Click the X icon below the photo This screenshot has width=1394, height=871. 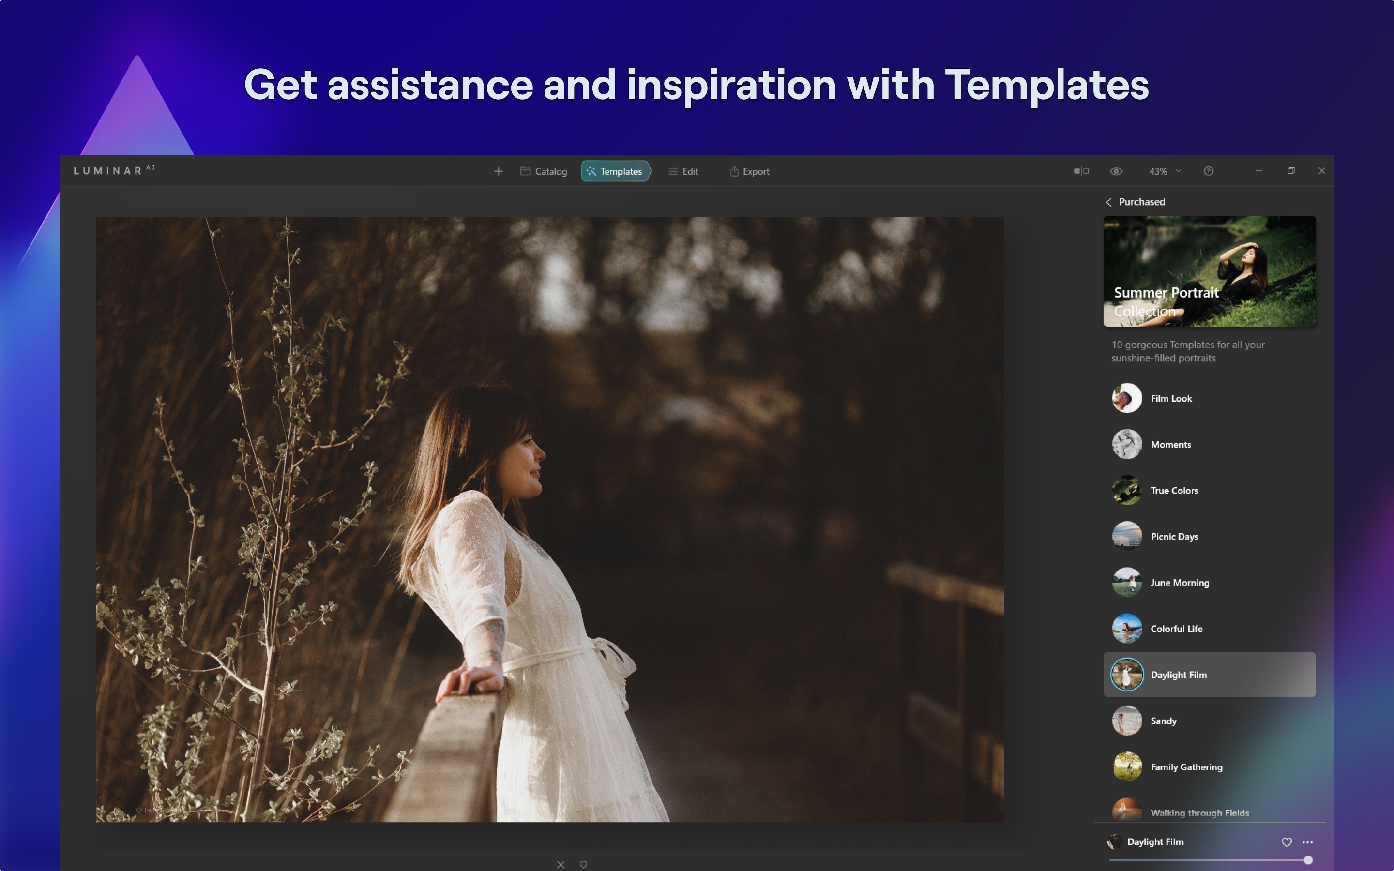[561, 864]
